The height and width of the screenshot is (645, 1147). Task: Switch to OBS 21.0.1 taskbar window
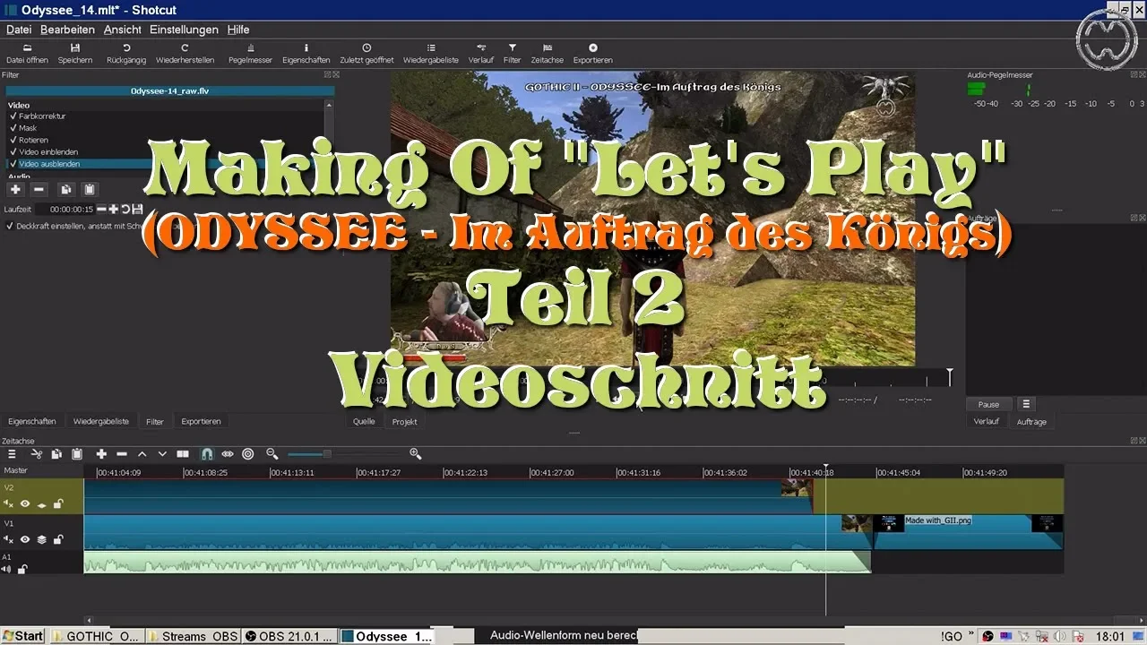289,636
